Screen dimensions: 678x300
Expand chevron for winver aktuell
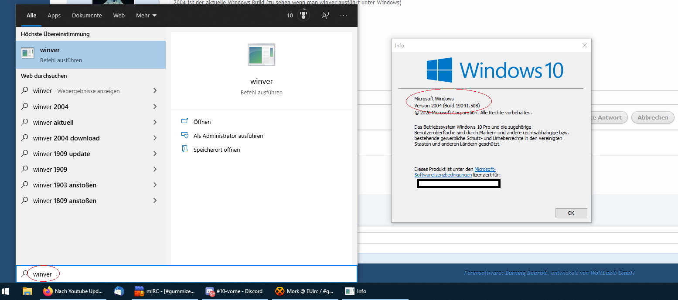tap(155, 122)
